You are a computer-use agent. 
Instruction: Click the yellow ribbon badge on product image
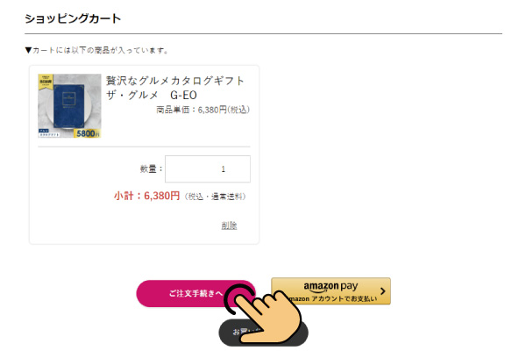45,82
